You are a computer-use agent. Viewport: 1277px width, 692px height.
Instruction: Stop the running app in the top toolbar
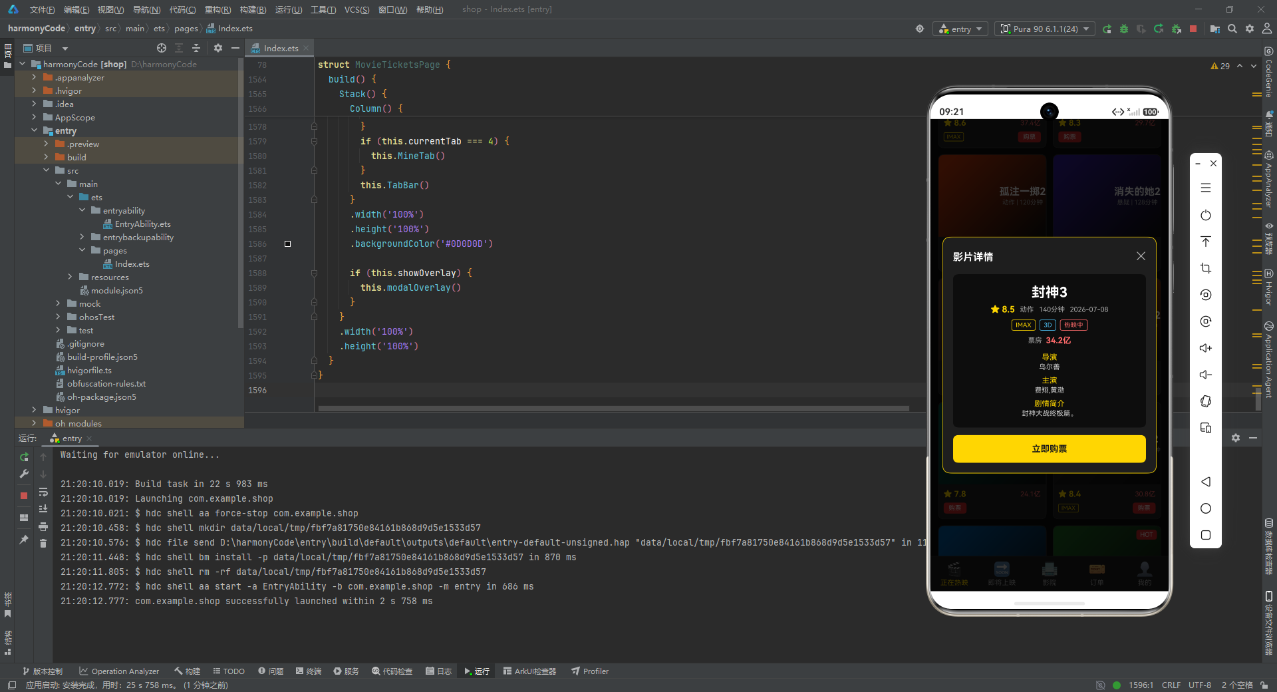pos(1193,29)
